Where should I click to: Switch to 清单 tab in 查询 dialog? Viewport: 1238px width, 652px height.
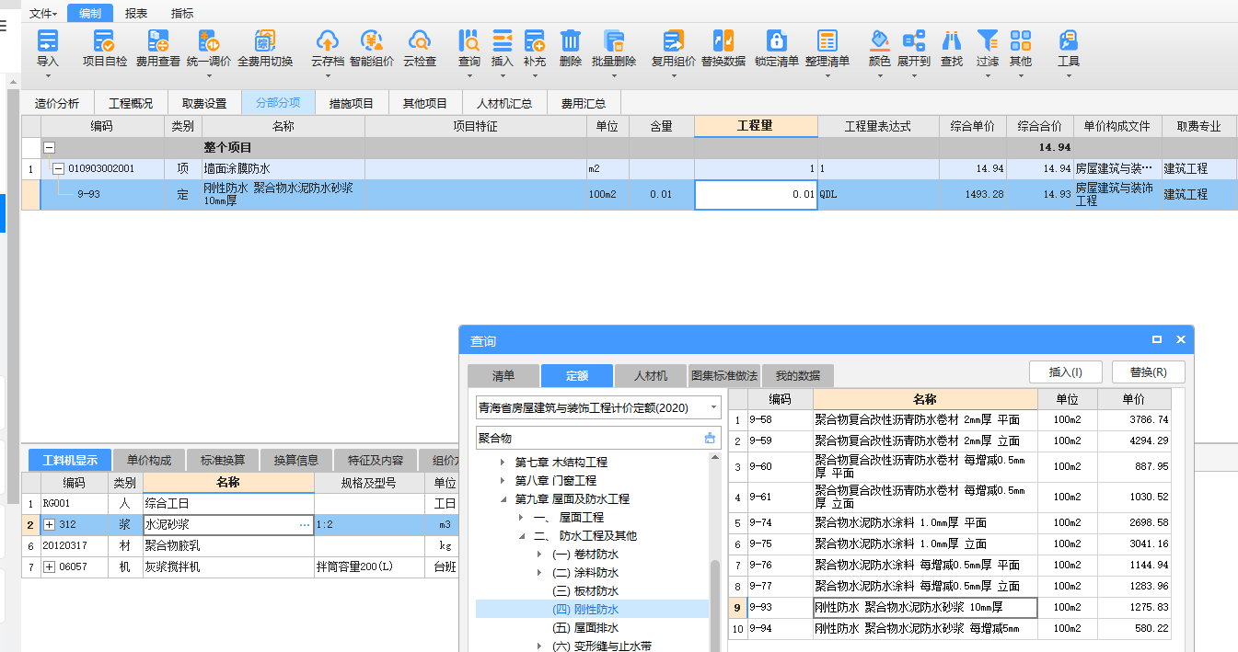pos(503,375)
